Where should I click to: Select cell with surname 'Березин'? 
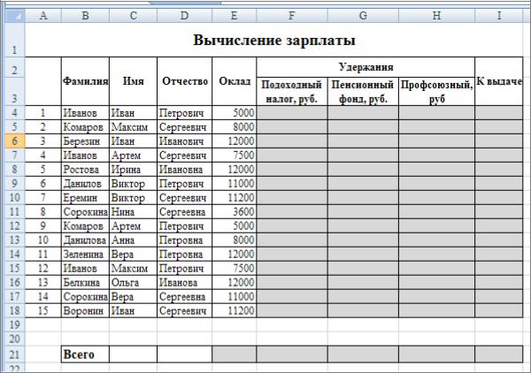pos(85,141)
